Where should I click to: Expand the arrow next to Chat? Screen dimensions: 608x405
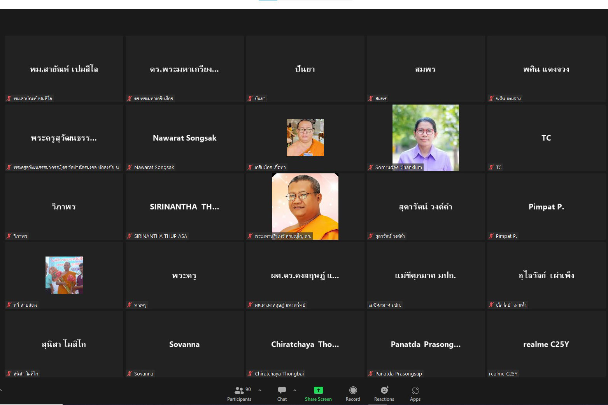295,390
